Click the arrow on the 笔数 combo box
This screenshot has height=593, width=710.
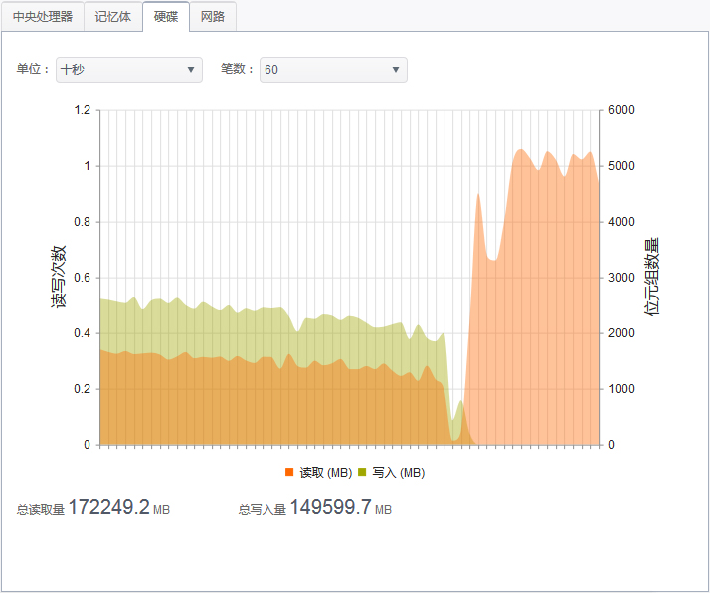point(396,70)
